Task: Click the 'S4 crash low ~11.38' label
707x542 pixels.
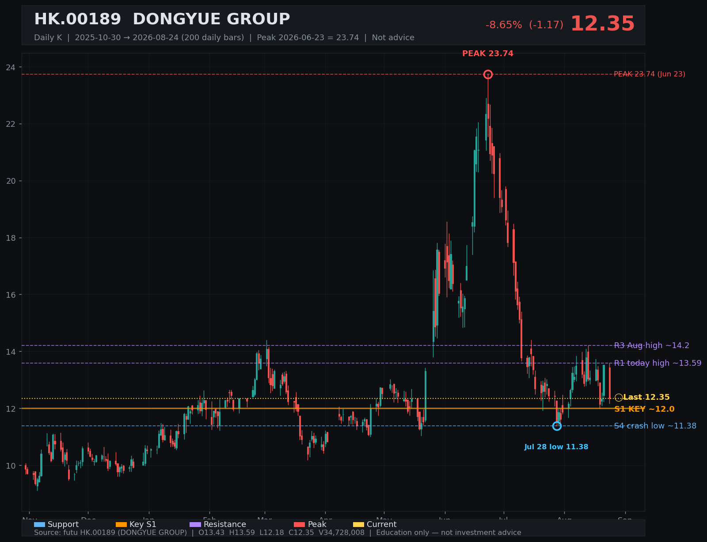Action: 655,426
